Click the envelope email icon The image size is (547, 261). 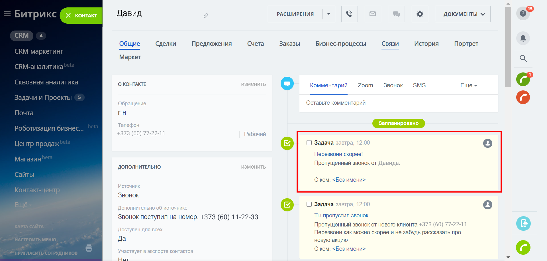pos(373,14)
